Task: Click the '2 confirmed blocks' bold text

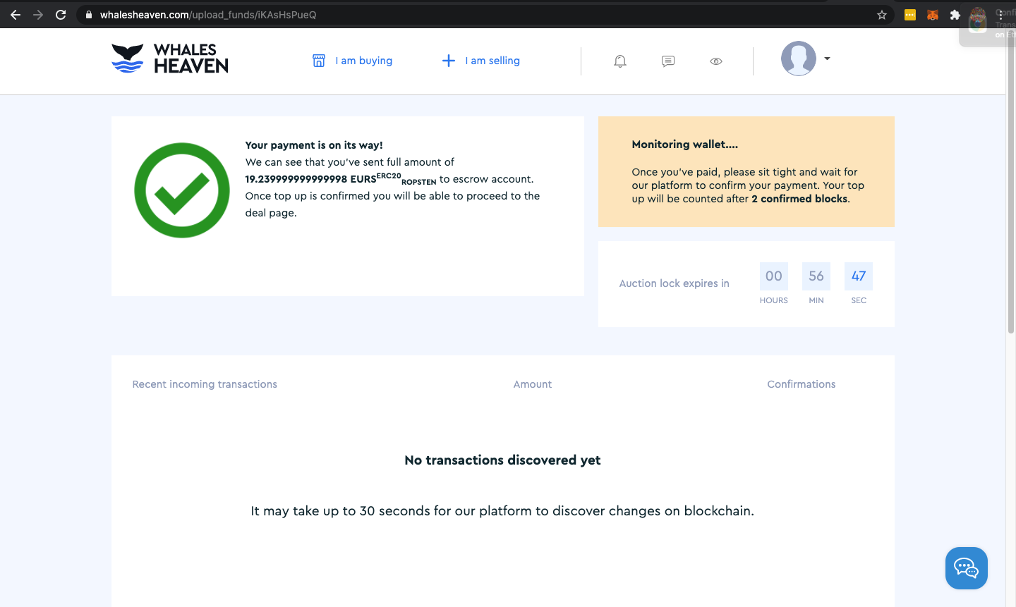Action: [799, 199]
